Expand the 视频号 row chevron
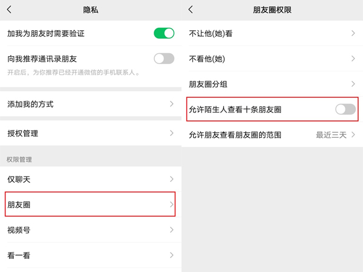 [172, 230]
